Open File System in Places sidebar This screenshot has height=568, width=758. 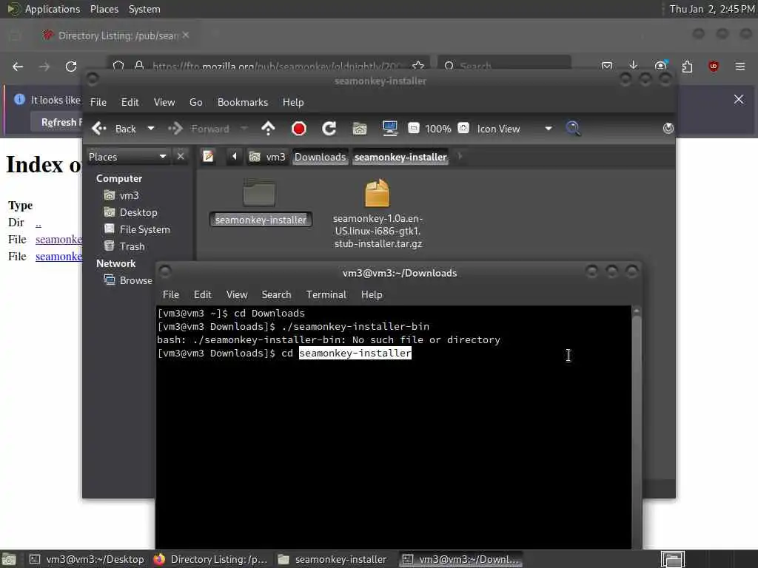click(x=137, y=229)
